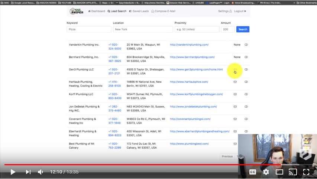The width and height of the screenshot is (317, 179).
Task: Click email icon for Best Plumbing of Mt Calvary
Action: pos(235,144)
